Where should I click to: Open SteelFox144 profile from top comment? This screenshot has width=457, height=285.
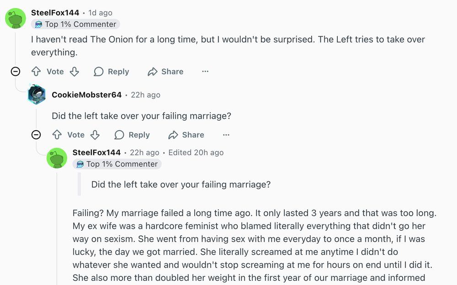click(x=55, y=13)
